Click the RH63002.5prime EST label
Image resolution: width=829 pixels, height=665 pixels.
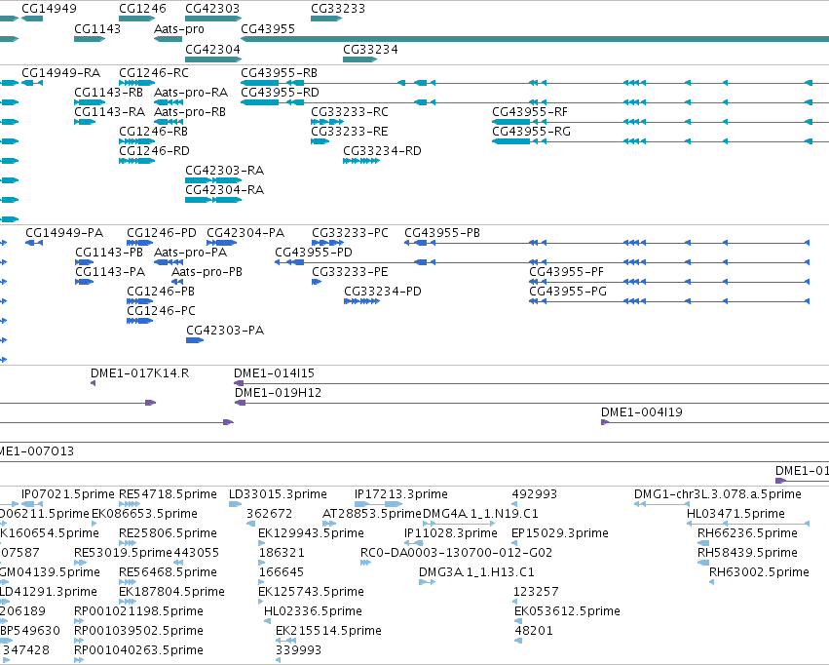[x=759, y=572]
